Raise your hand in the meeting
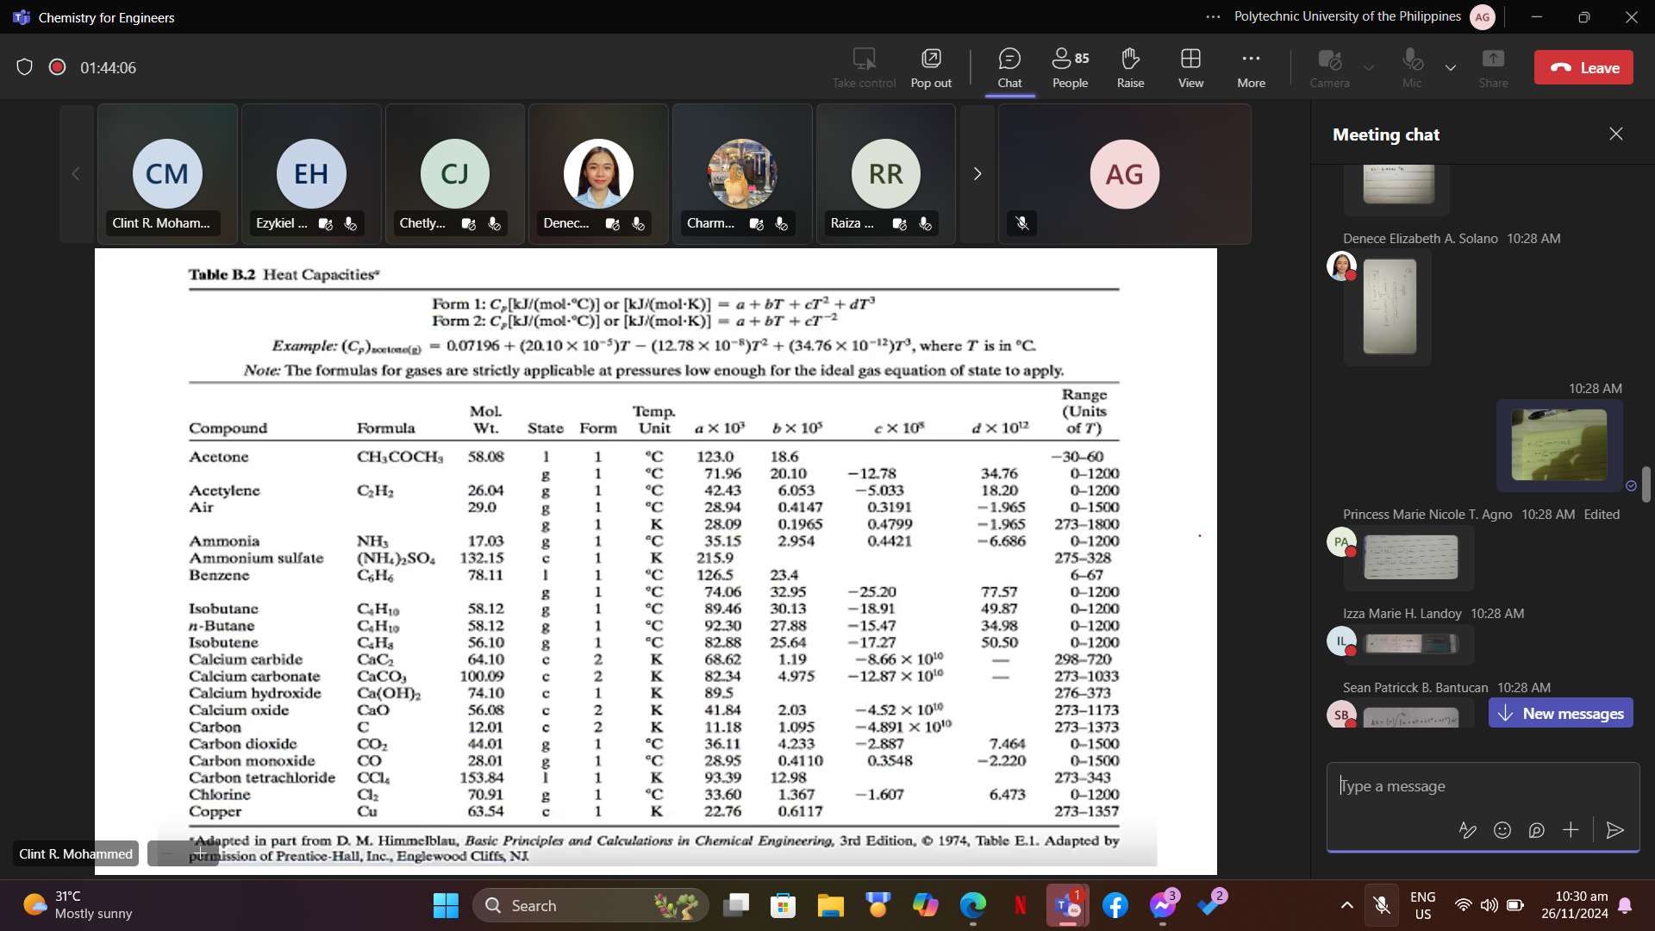1655x931 pixels. [x=1130, y=68]
